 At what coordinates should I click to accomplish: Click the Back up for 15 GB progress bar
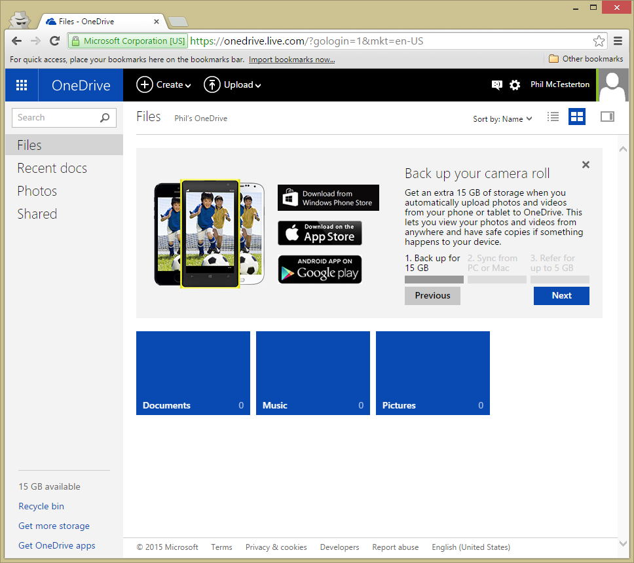coord(434,280)
